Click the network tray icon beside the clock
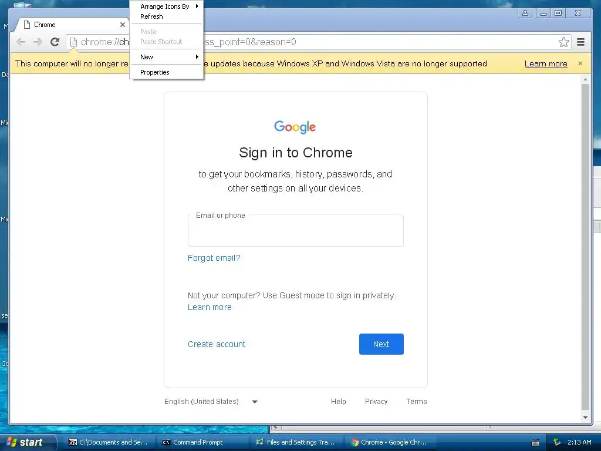 pos(556,442)
